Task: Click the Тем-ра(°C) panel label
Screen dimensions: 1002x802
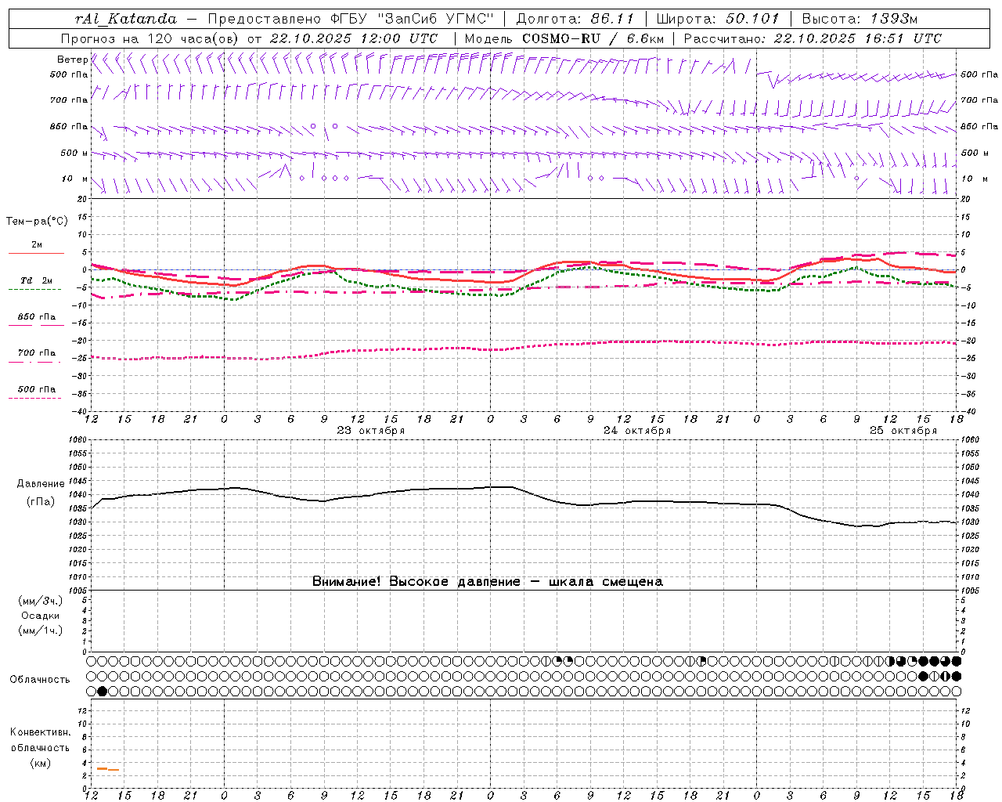Action: [x=37, y=222]
